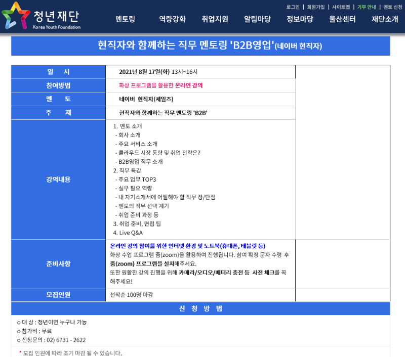This screenshot has width=405, height=357.
Task: Click phone number '02) 6731 - 2622'
Action: [66, 340]
